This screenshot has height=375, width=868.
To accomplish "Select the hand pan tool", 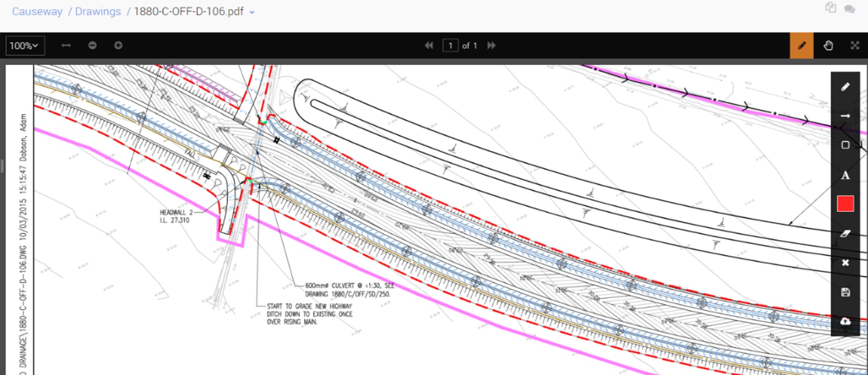I will [828, 45].
